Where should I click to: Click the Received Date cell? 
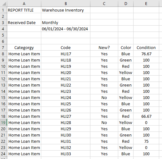pos(24,22)
